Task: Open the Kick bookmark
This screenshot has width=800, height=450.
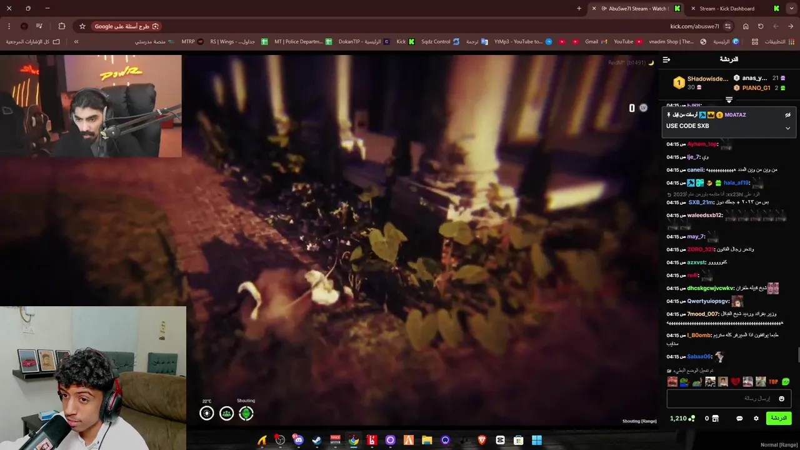Action: (406, 42)
